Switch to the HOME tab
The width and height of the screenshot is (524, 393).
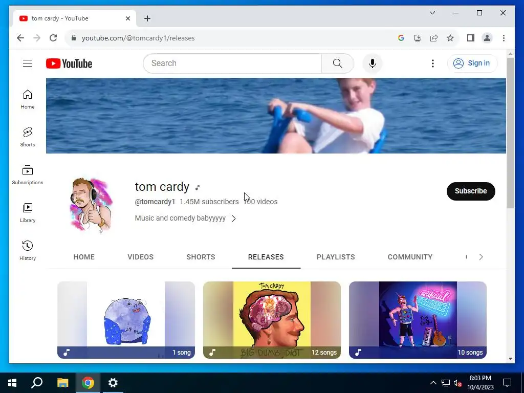(84, 257)
